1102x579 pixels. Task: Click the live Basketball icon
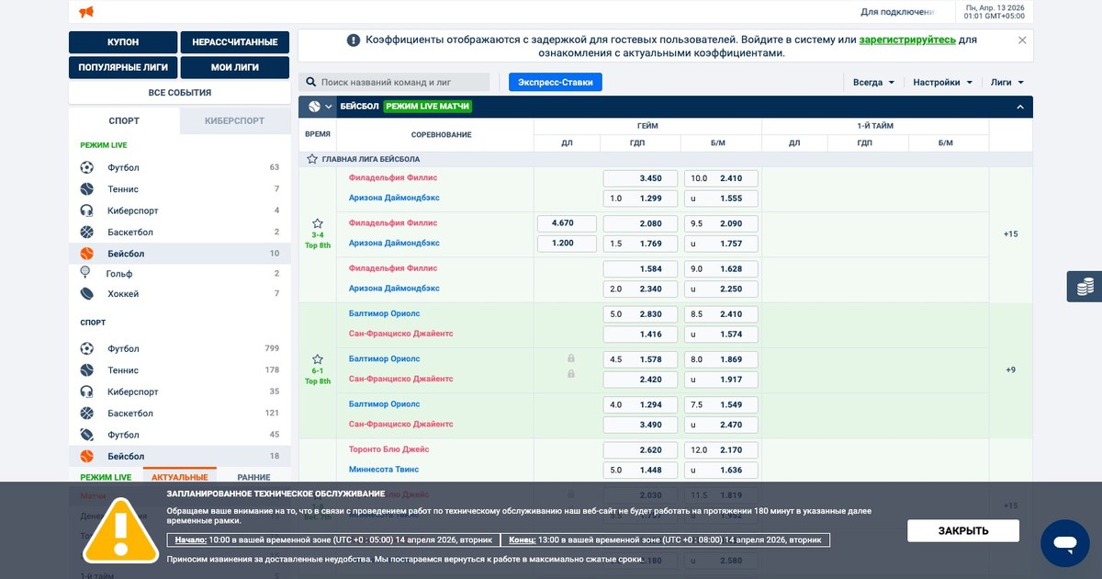pyautogui.click(x=87, y=233)
